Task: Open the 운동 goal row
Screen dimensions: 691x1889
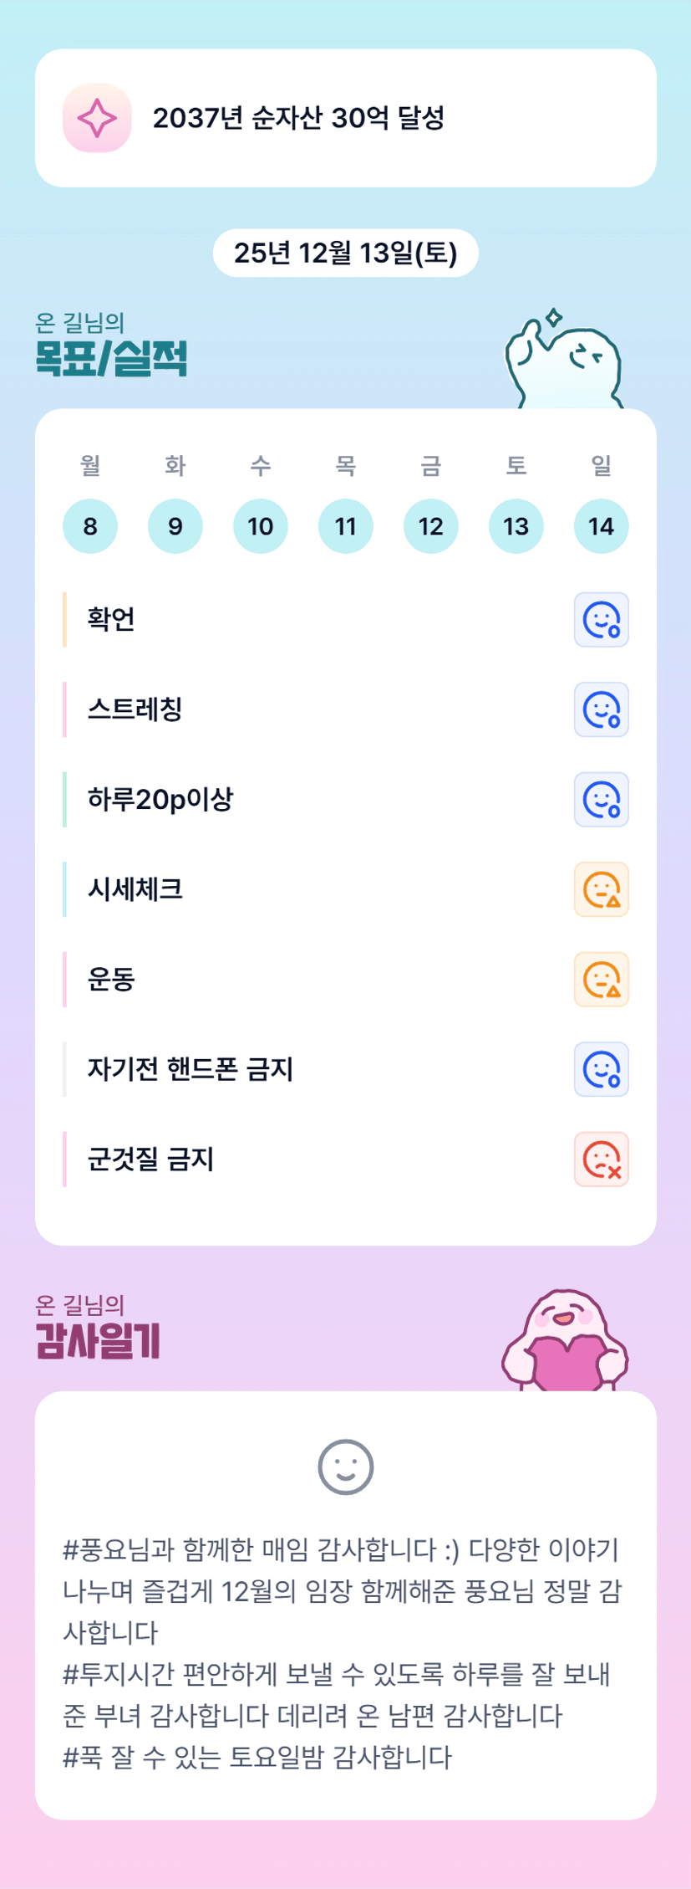Action: (111, 980)
